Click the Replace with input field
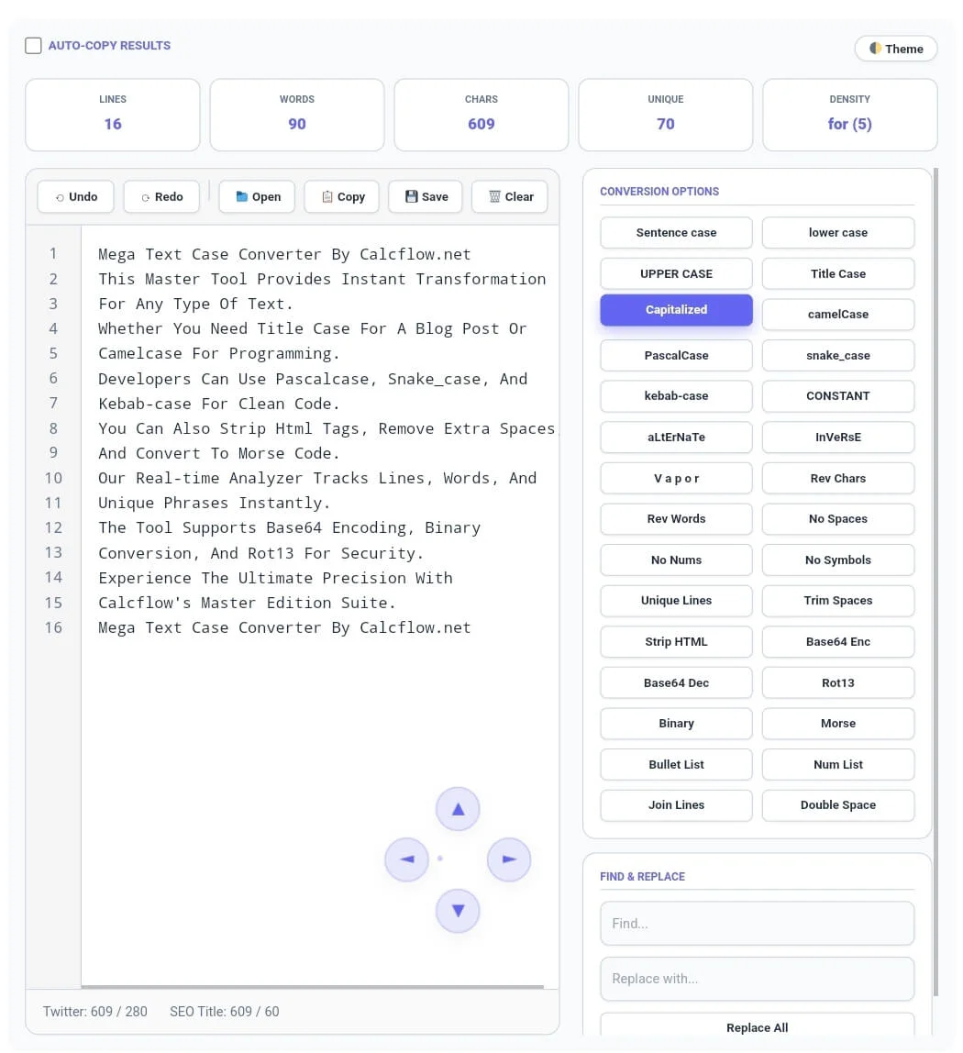Viewport: 963px width, 1053px height. click(x=757, y=978)
